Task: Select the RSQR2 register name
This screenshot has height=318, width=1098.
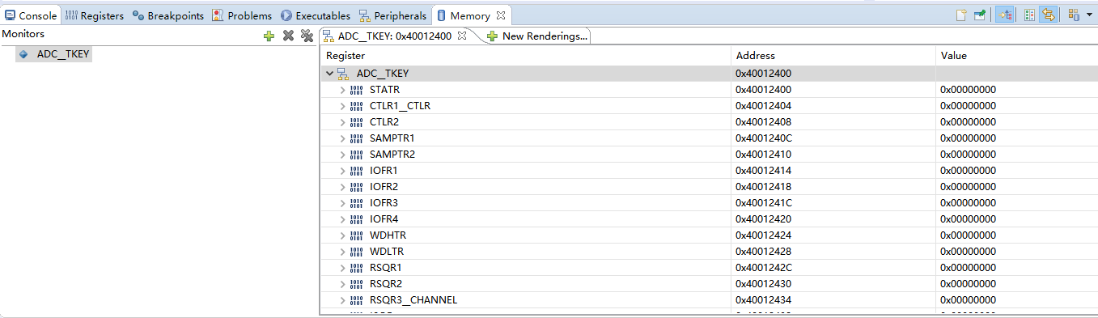Action: 386,284
